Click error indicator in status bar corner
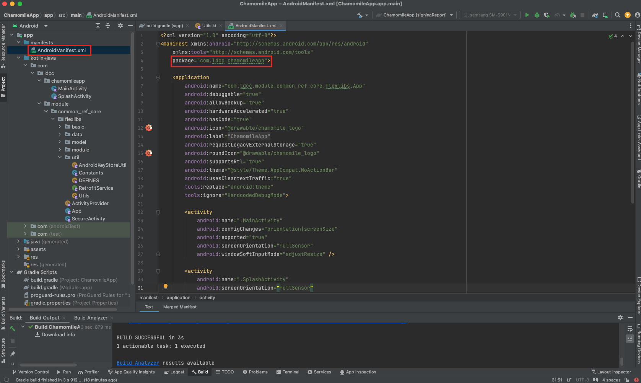The image size is (641, 383). [636, 380]
